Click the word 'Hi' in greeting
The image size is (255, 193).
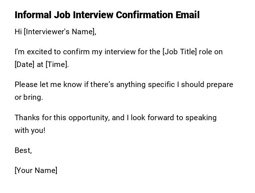pos(18,32)
